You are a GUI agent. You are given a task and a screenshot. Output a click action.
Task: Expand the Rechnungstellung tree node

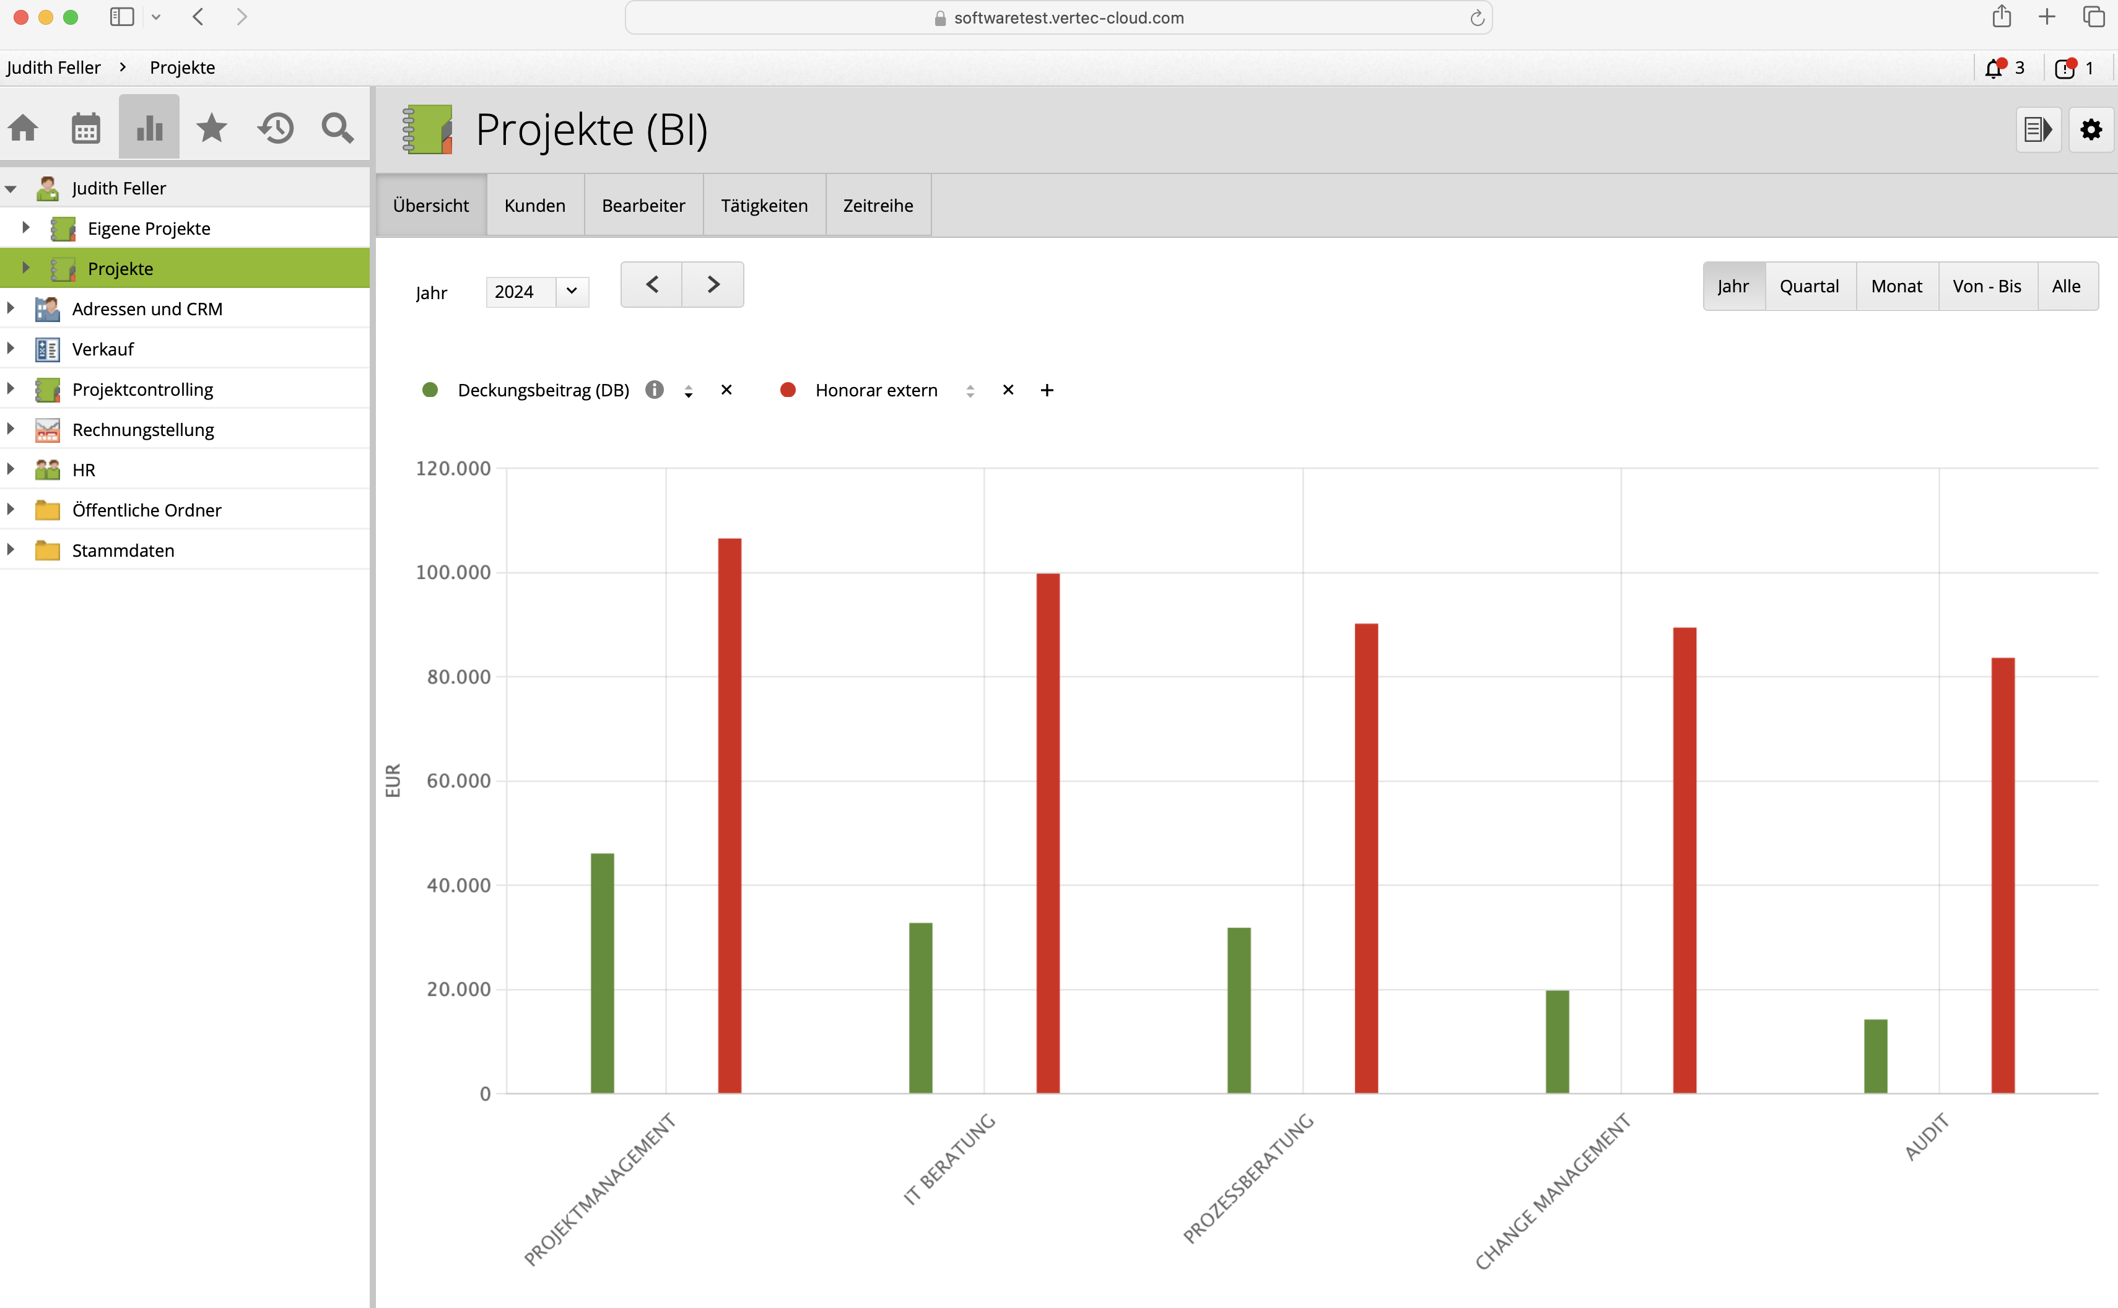11,429
